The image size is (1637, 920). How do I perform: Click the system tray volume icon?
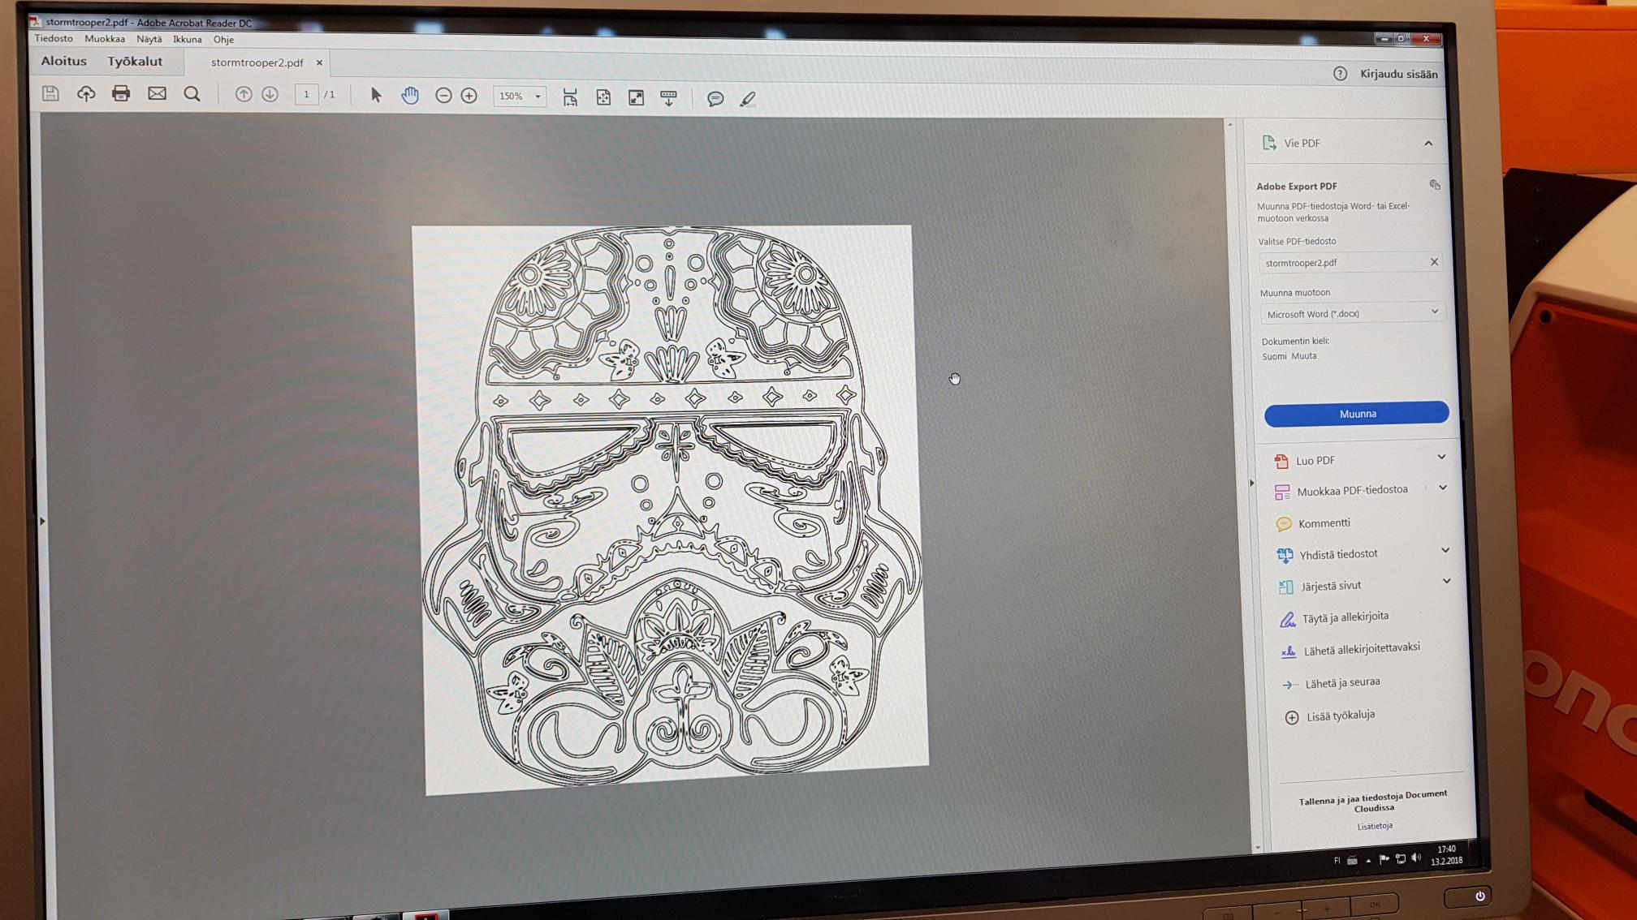click(x=1416, y=858)
